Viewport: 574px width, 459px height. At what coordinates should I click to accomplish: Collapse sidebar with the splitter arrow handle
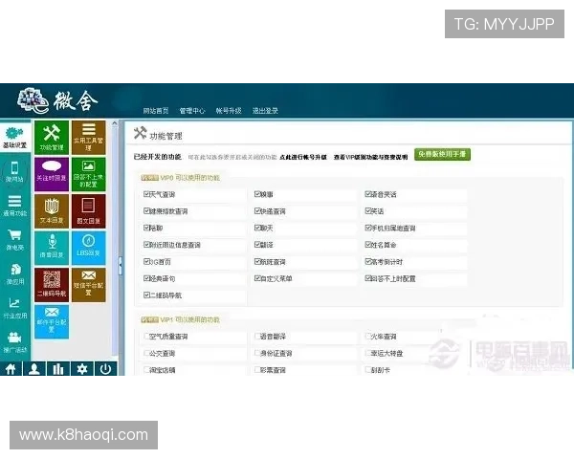[x=121, y=266]
